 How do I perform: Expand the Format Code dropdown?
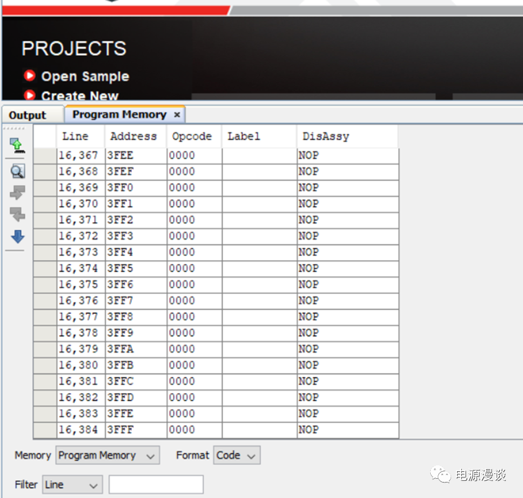tap(237, 455)
